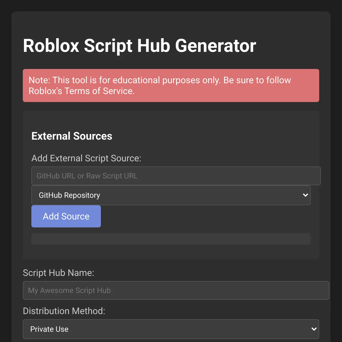The width and height of the screenshot is (342, 342).
Task: Focus the Script Hub Name input field
Action: tap(176, 290)
